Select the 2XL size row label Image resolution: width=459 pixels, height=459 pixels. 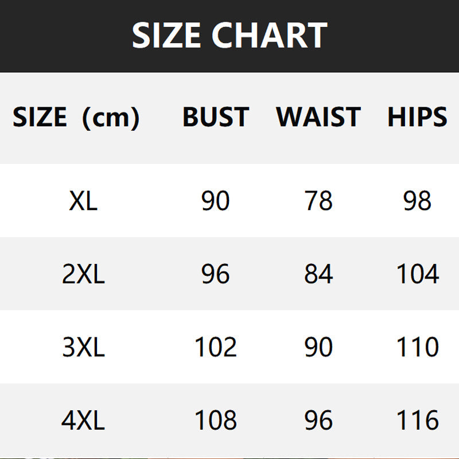[x=83, y=274]
